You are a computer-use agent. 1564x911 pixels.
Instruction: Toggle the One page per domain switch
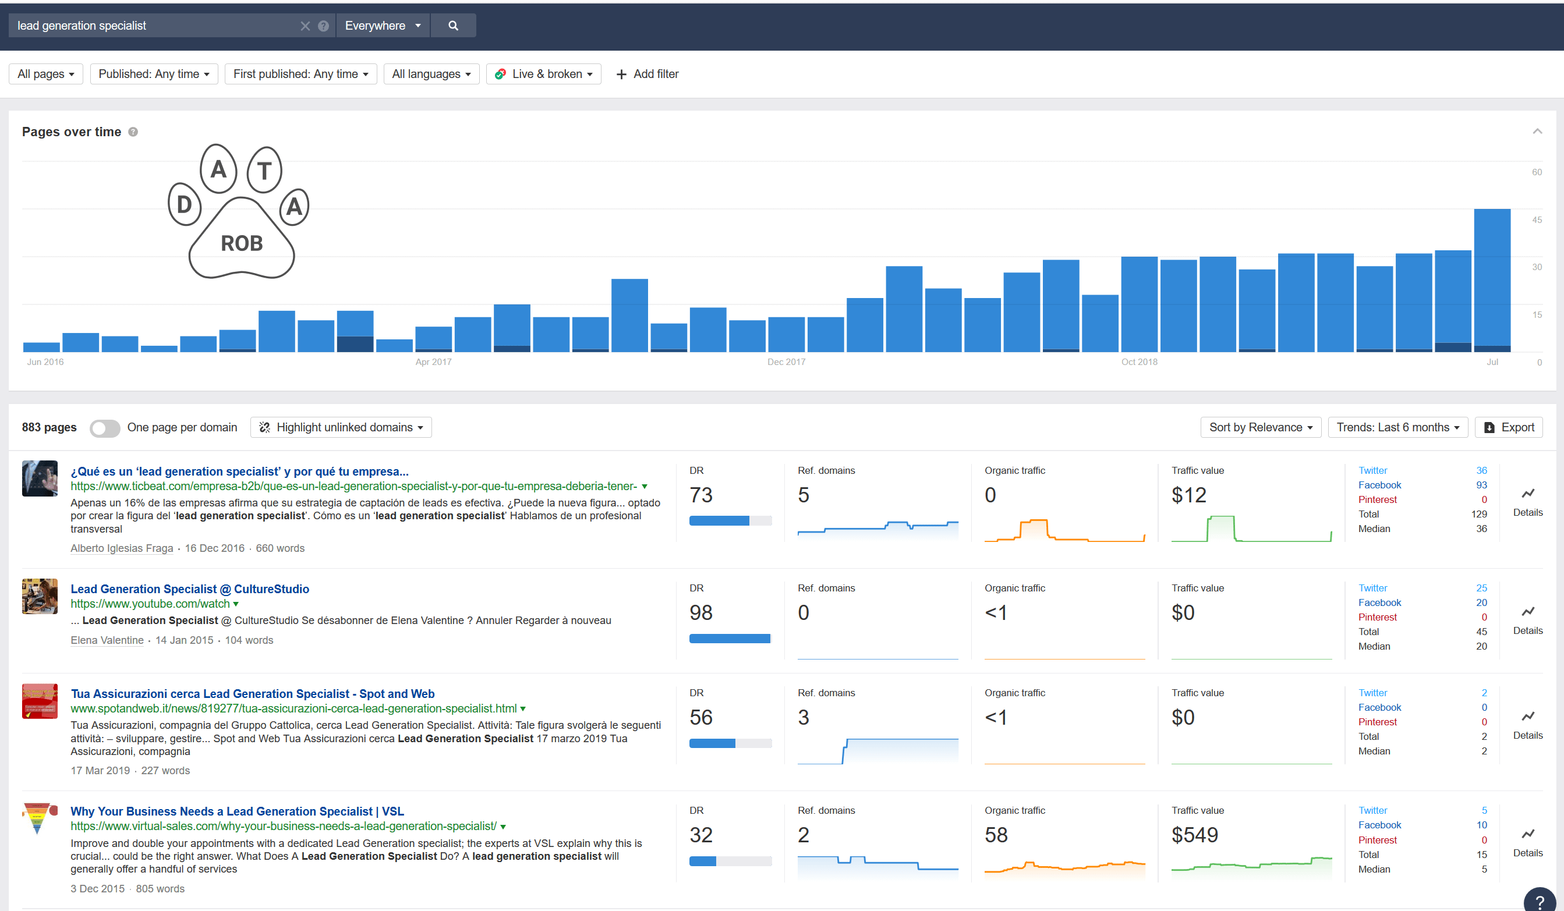pyautogui.click(x=104, y=427)
